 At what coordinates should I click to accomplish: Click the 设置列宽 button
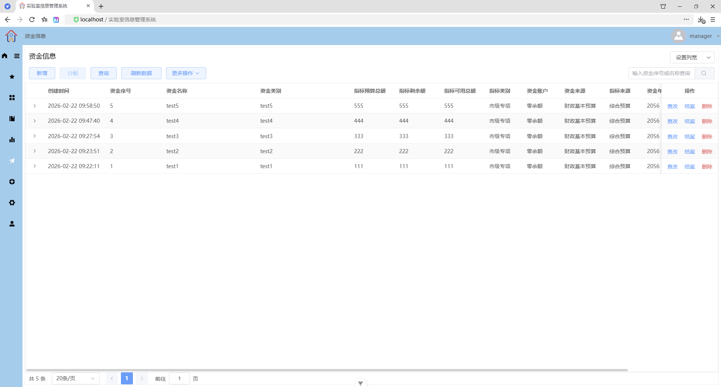click(686, 57)
